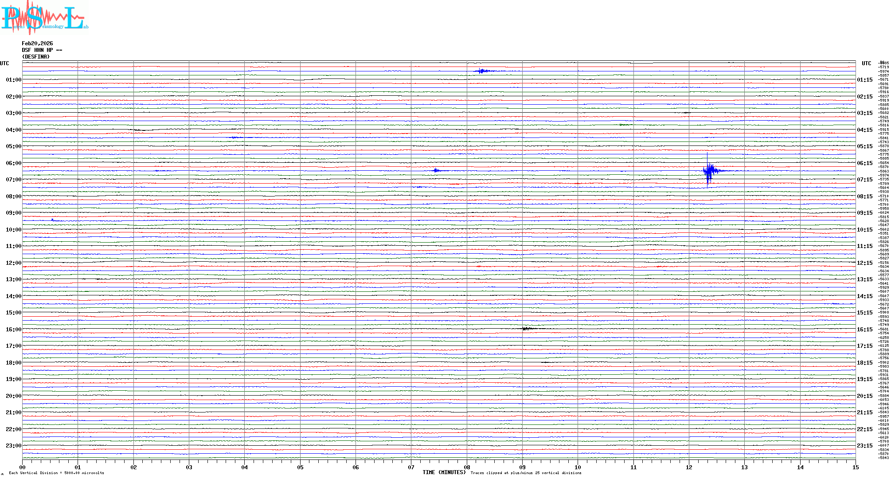Click the (DESFINA) station name
This screenshot has width=891, height=479.
point(36,57)
